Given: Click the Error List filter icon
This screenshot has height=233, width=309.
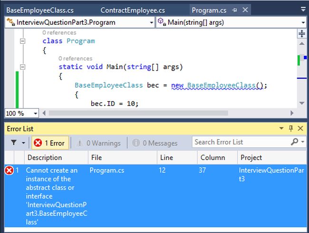Looking at the screenshot, I should tap(14, 142).
